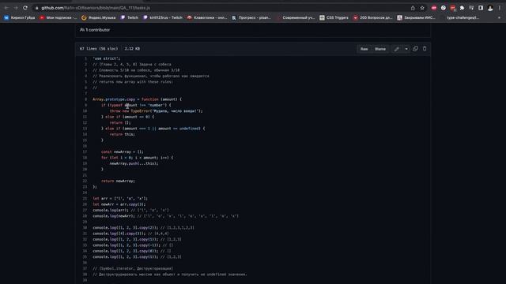Click the 'let newArr = arr.copy(3);' line

pos(119,204)
